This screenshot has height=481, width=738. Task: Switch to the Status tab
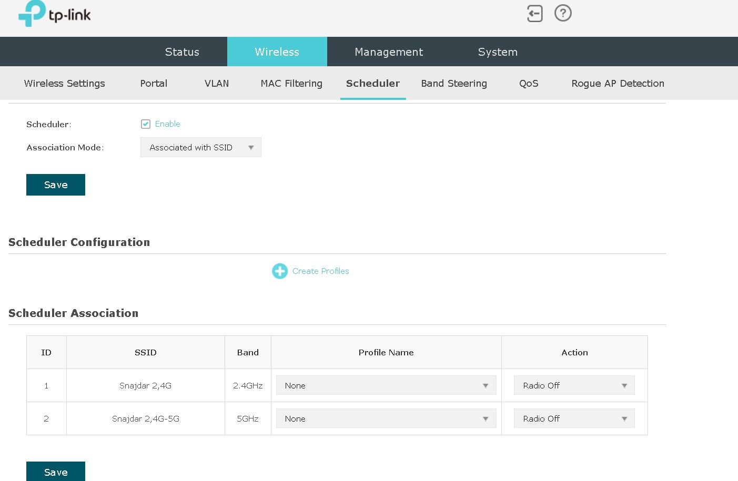pos(182,52)
